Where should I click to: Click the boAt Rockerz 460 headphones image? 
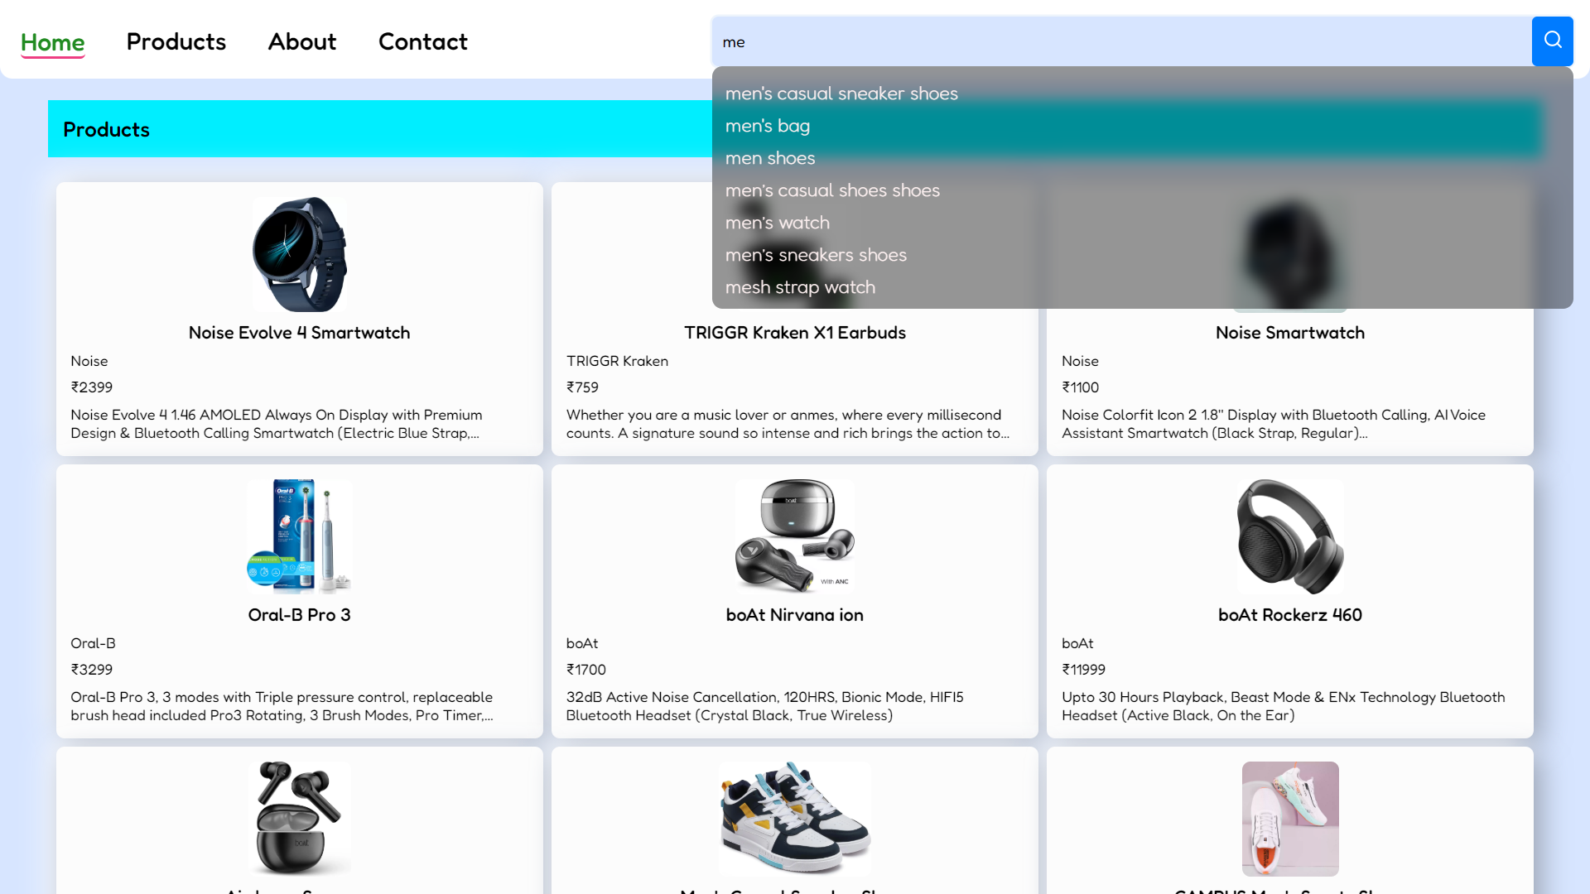pos(1290,536)
